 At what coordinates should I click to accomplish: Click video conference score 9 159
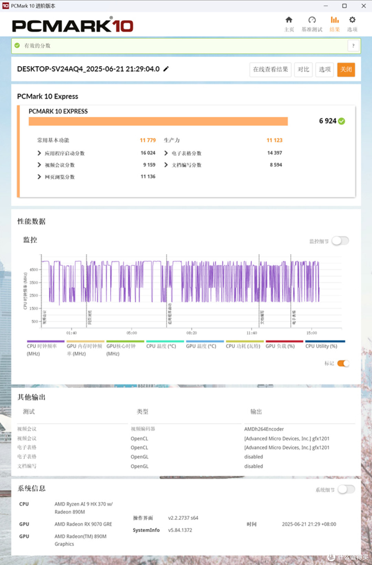pos(149,165)
